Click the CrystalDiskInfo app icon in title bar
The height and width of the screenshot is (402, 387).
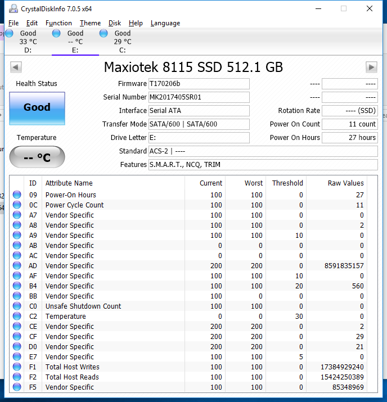[x=12, y=9]
